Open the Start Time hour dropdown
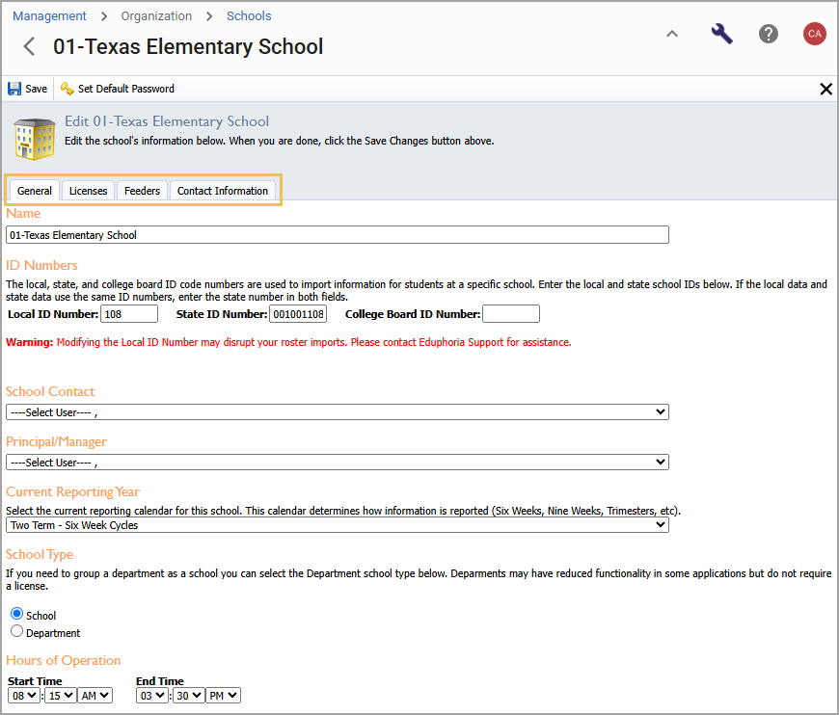The width and height of the screenshot is (839, 715). [23, 695]
